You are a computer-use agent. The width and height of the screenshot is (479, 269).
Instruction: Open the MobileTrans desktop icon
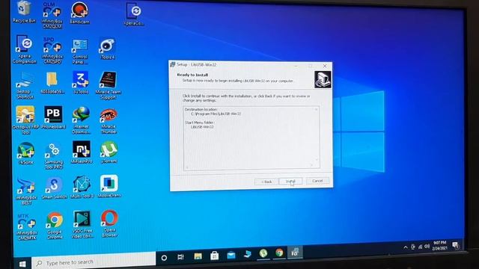point(109,186)
